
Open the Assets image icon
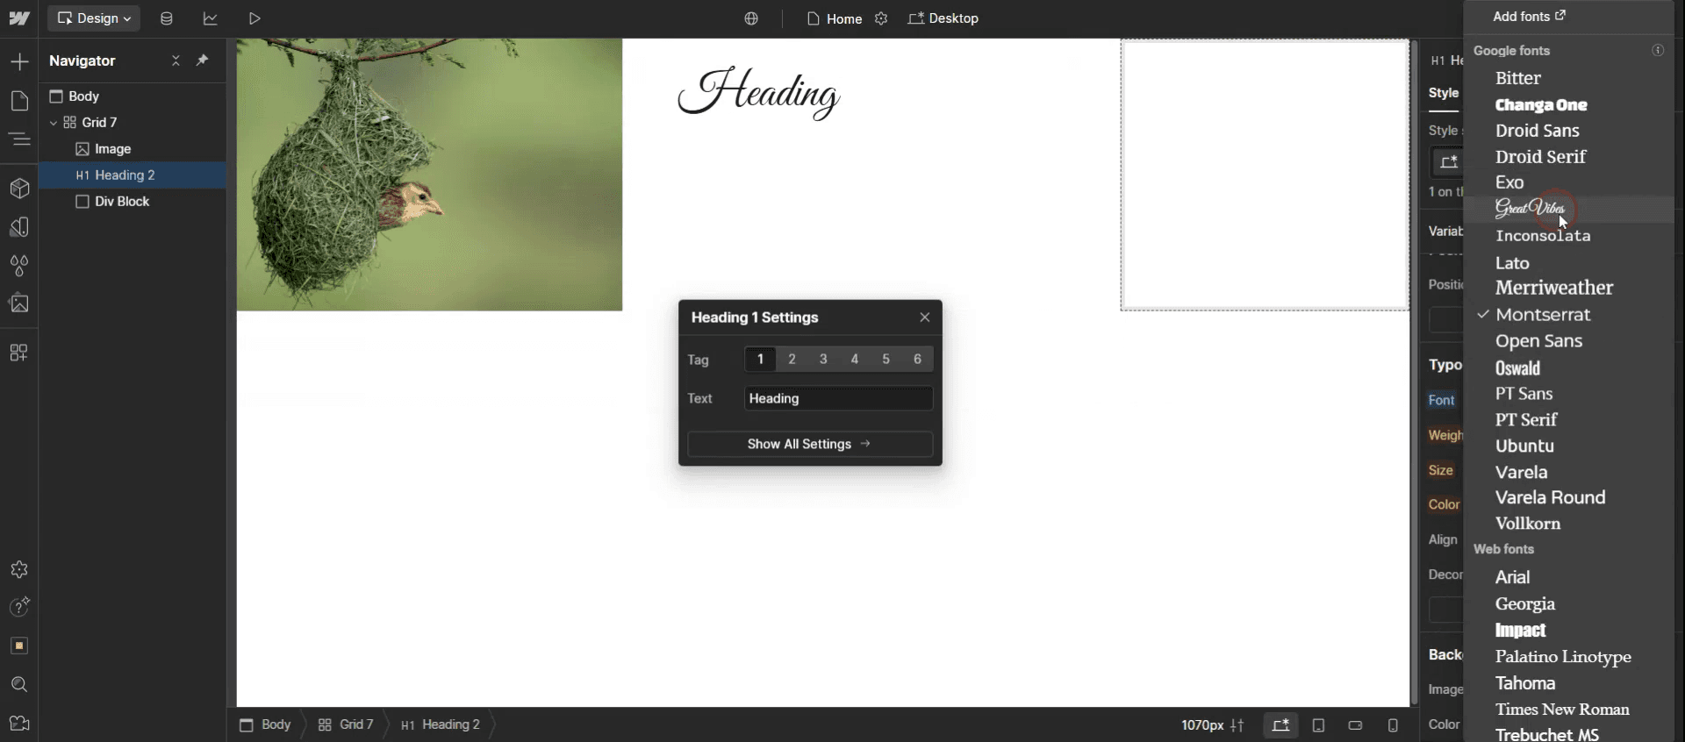click(x=19, y=303)
